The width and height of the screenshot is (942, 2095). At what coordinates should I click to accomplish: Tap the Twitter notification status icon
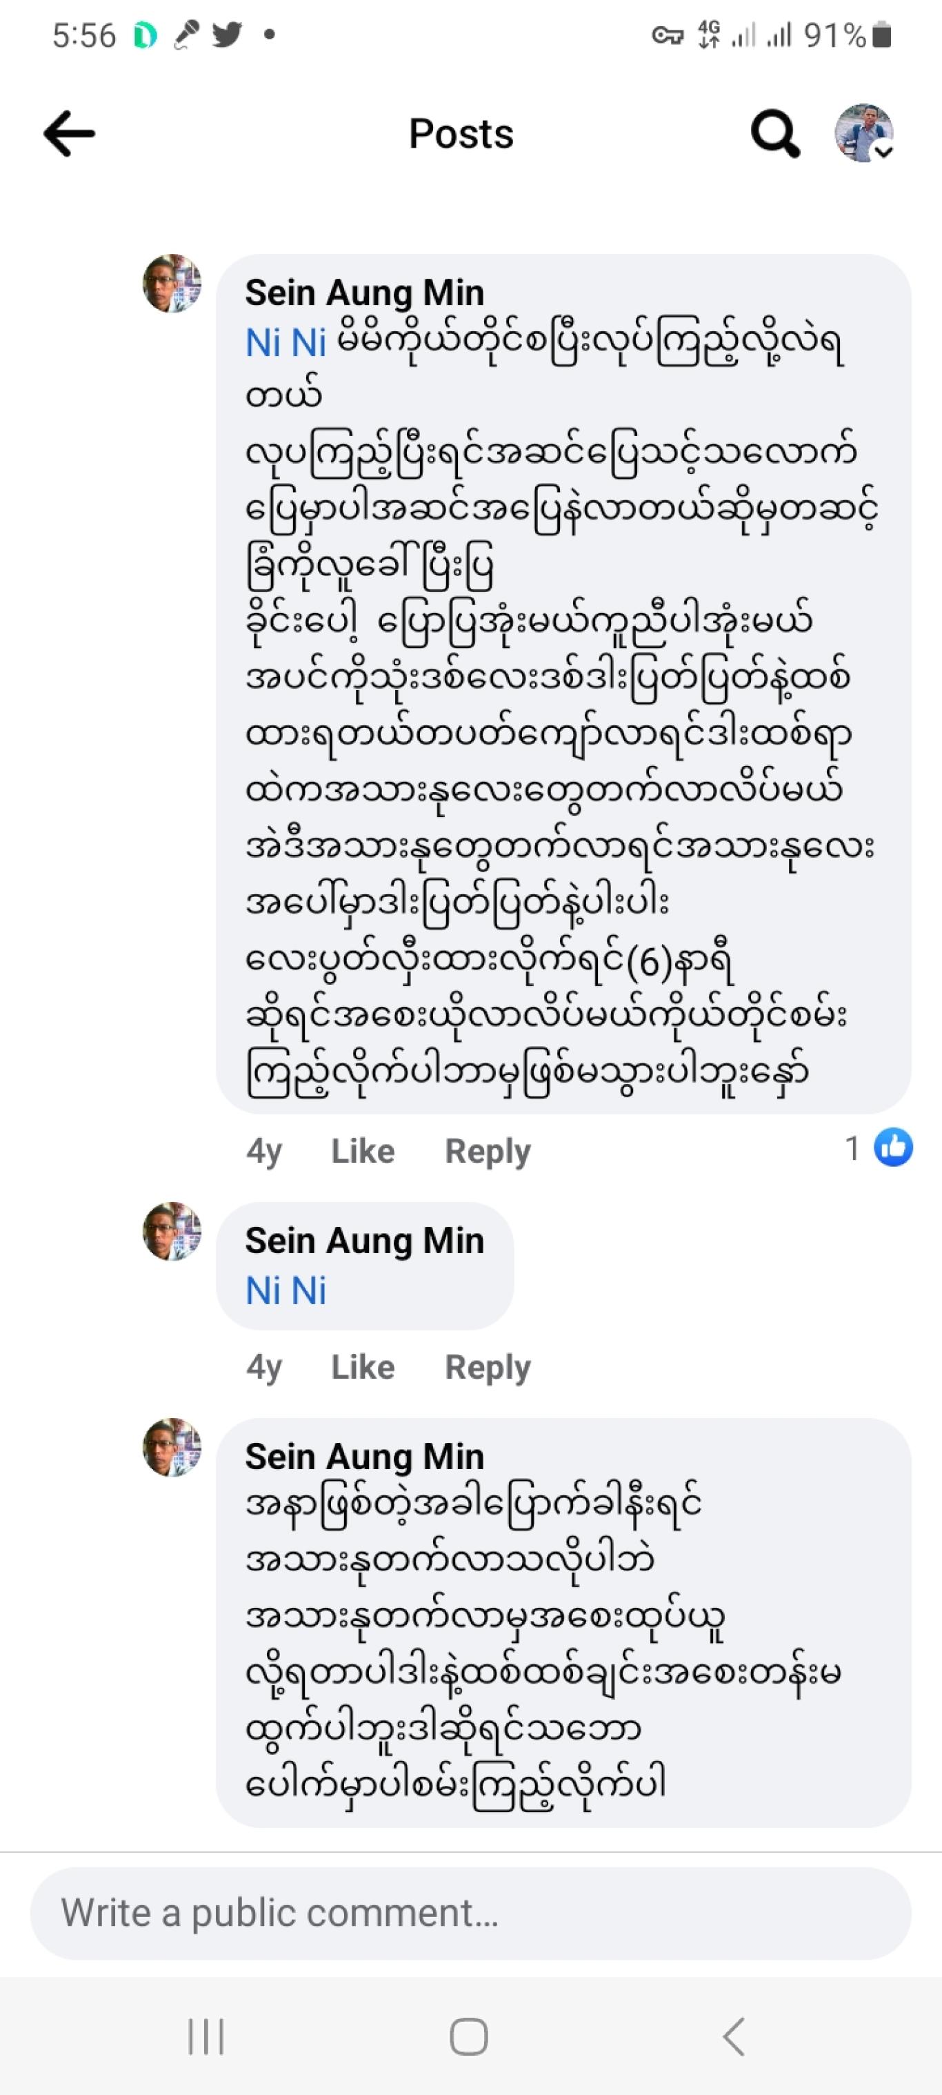227,35
